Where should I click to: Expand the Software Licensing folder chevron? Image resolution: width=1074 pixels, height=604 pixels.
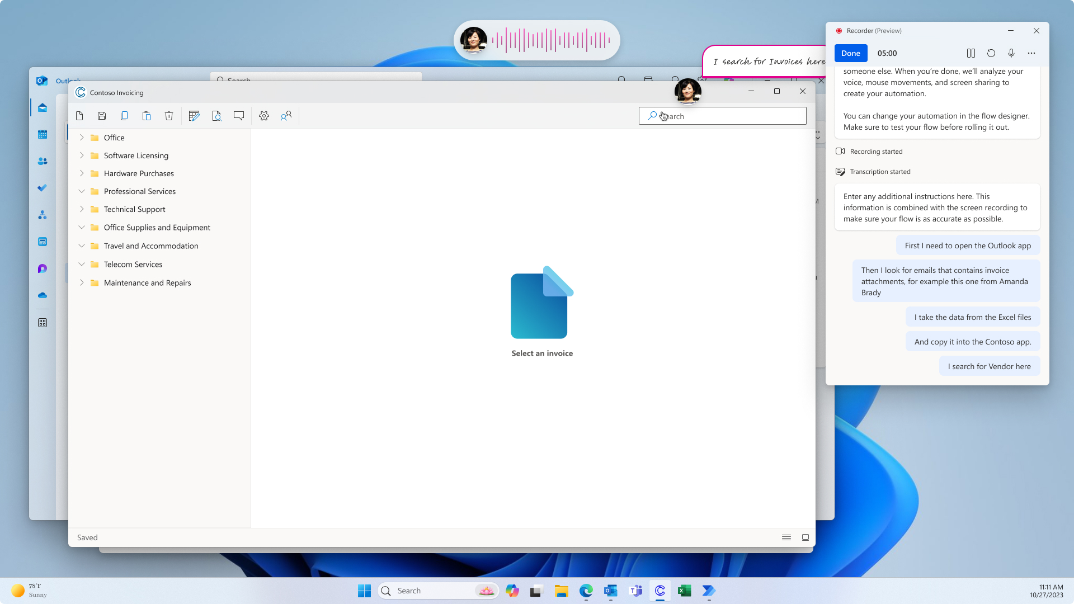point(82,155)
